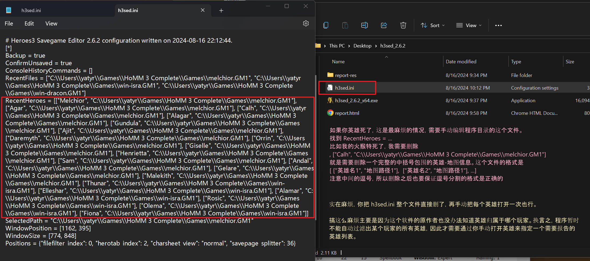Viewport: 590px width, 261px height.
Task: Switch to the first h3sed.ini tab
Action: tap(31, 10)
